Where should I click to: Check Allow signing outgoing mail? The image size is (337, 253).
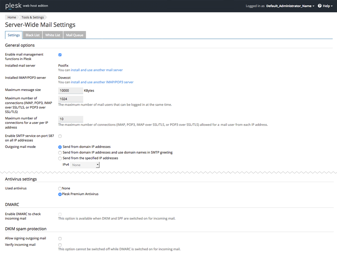(60, 239)
